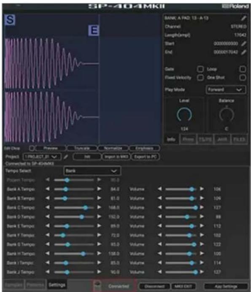
Task: Click the Import to MKII button
Action: coord(116,157)
